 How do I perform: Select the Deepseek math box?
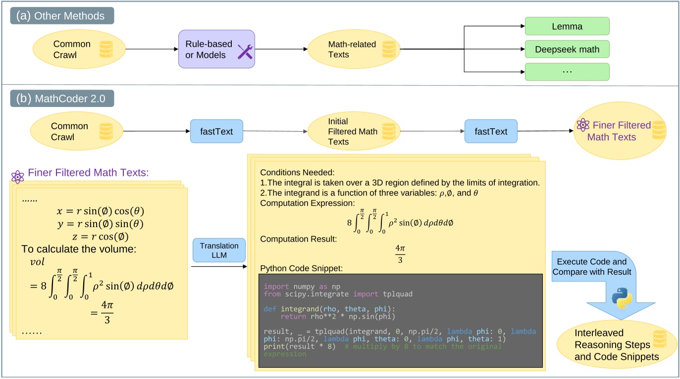pyautogui.click(x=567, y=49)
